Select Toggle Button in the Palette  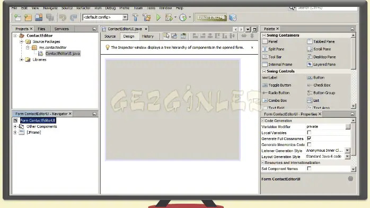280,85
